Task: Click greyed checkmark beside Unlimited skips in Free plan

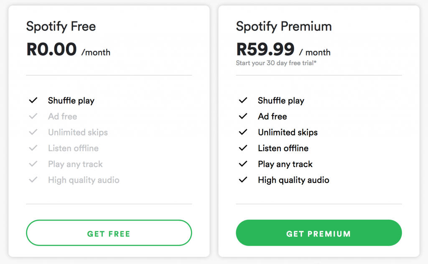Action: click(x=33, y=132)
